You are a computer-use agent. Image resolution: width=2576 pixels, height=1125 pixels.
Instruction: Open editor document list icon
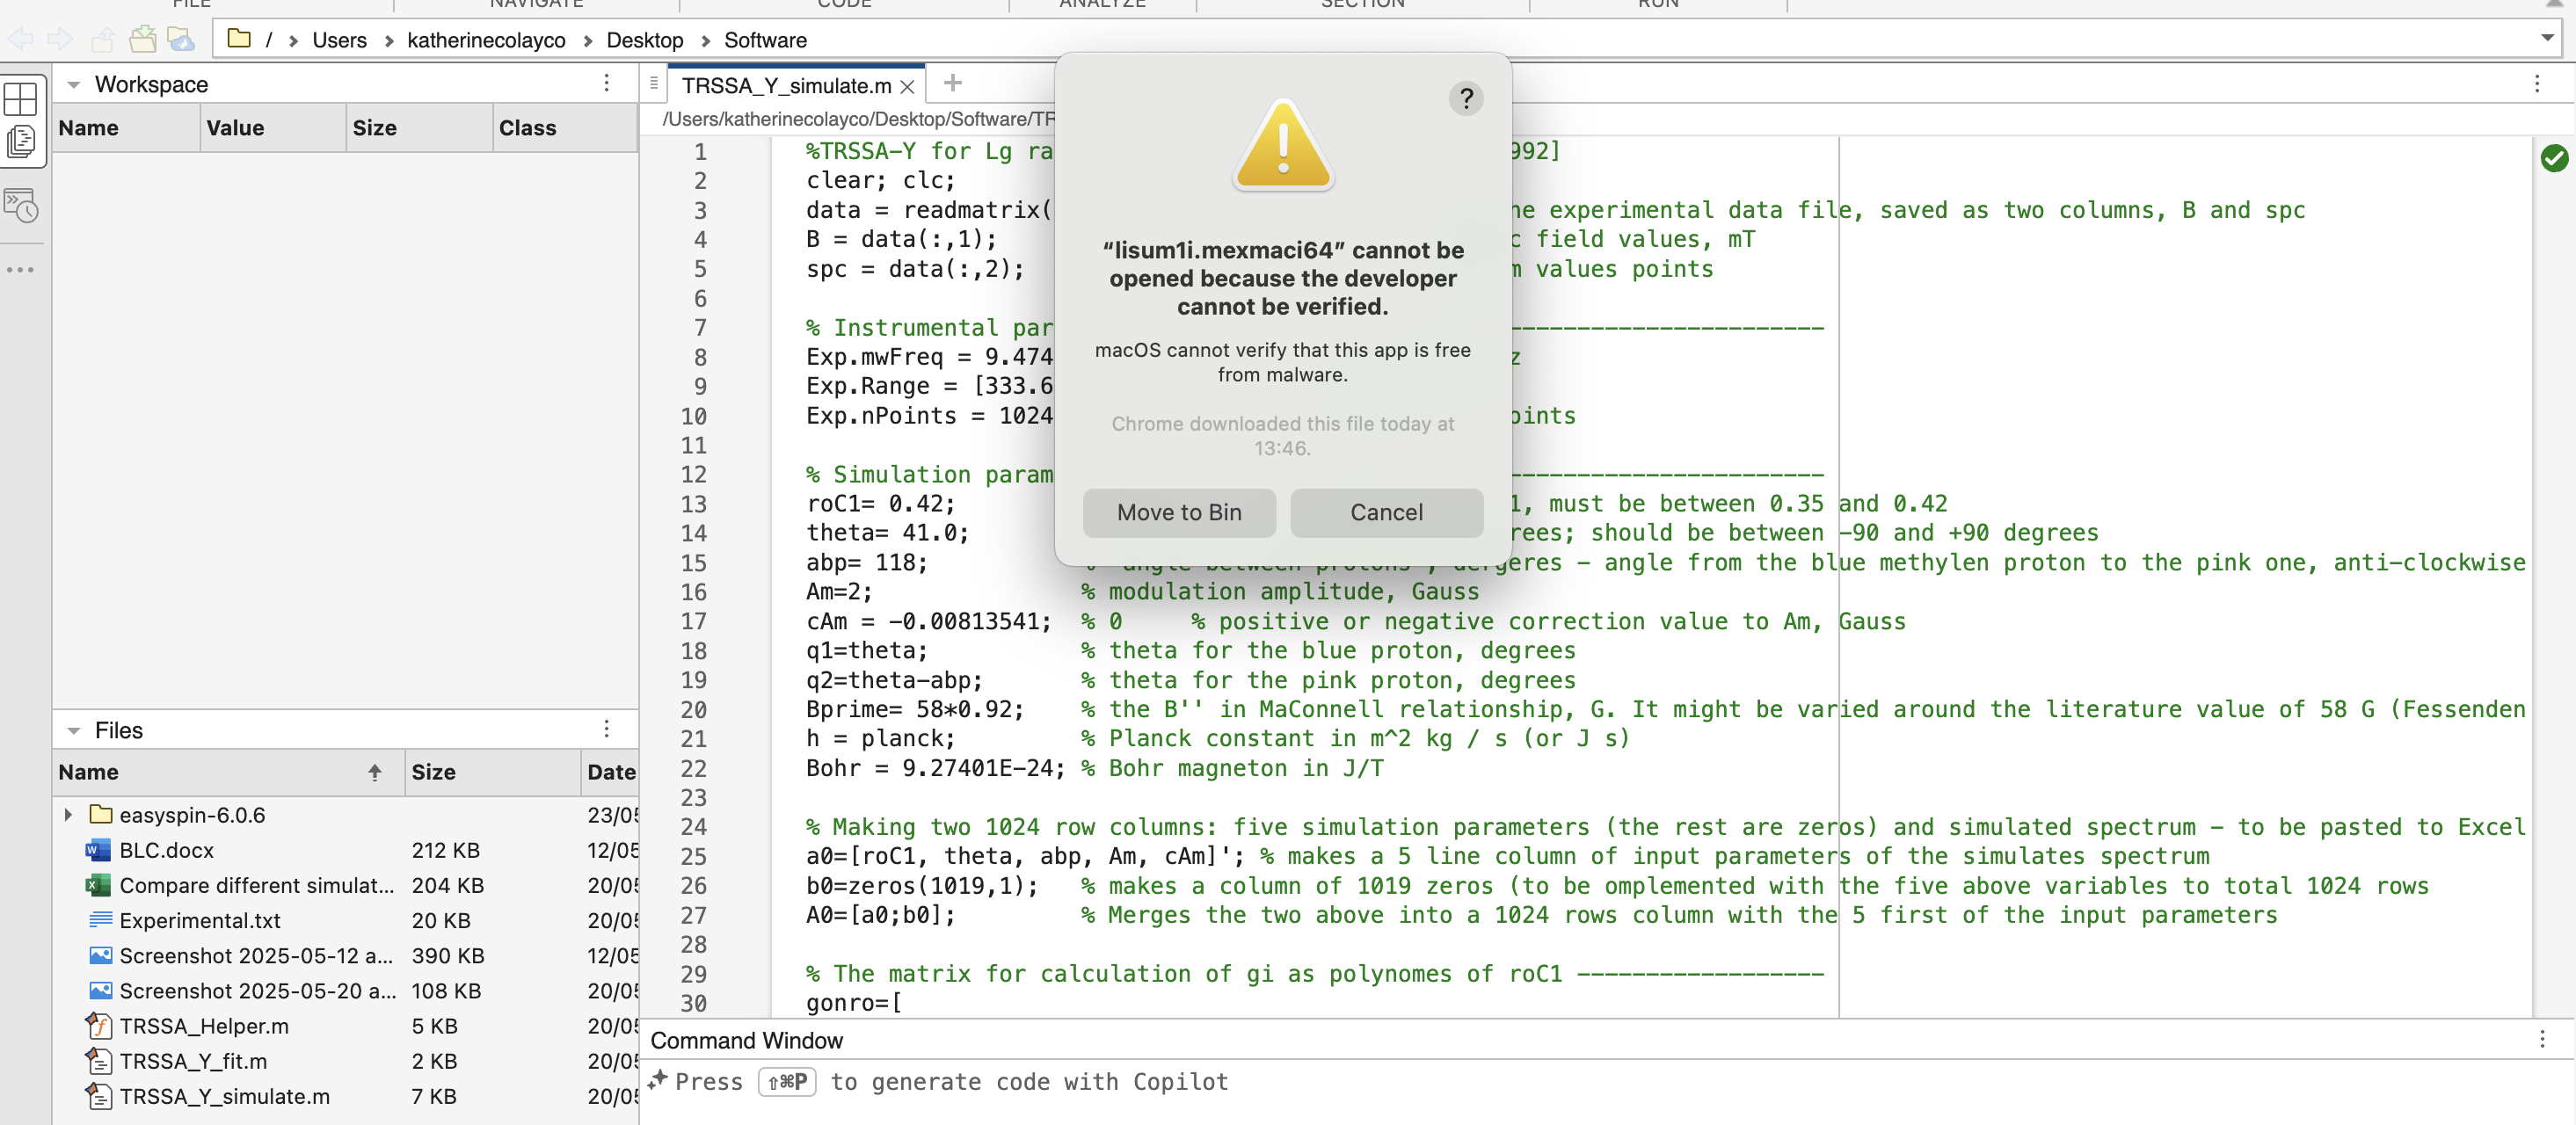[653, 83]
